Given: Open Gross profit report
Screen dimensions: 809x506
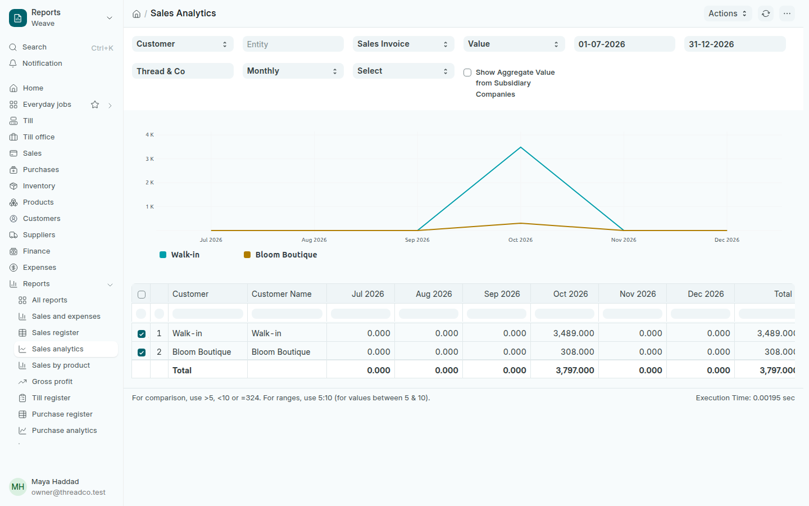Looking at the screenshot, I should 66,382.
